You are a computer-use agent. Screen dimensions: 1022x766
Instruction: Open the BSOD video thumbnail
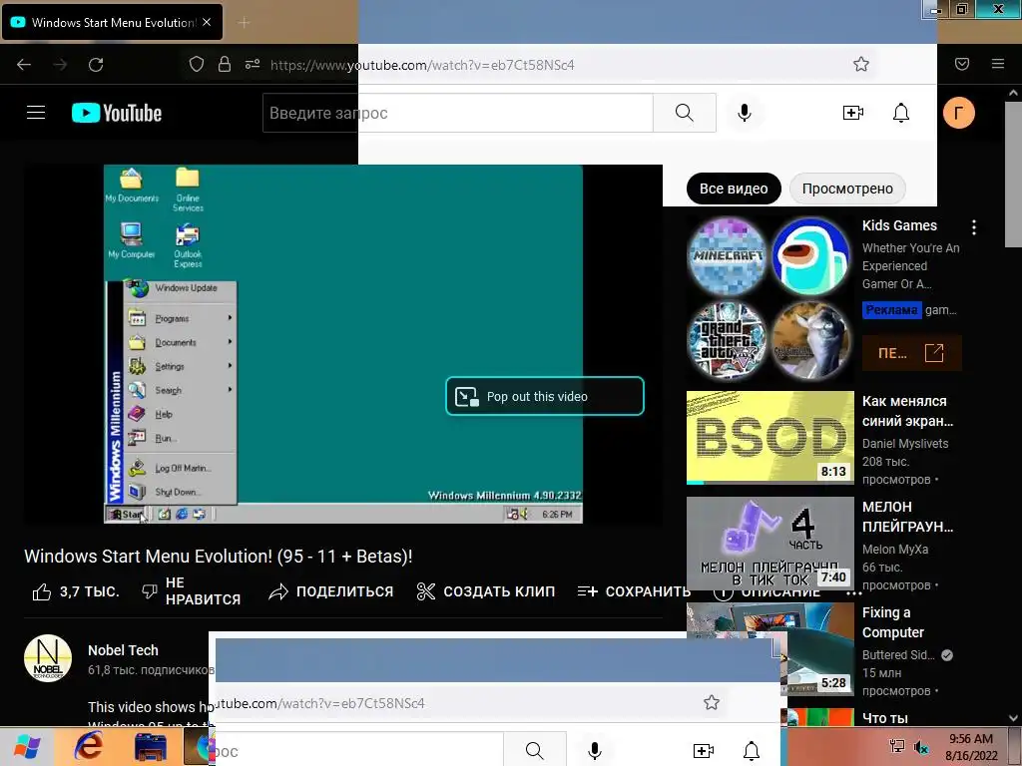click(769, 437)
